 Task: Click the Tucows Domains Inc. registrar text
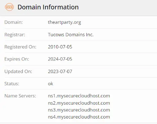(x=71, y=35)
